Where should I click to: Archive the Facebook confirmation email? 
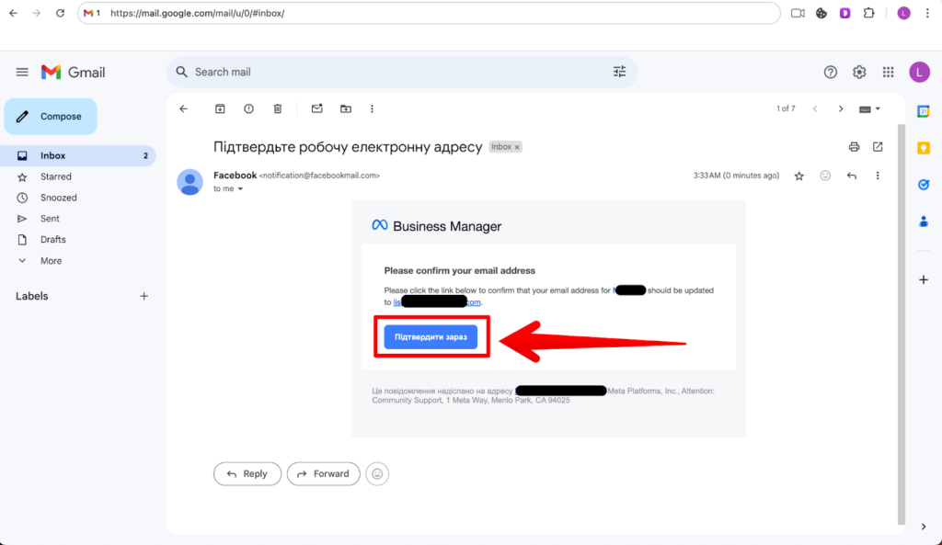point(220,108)
